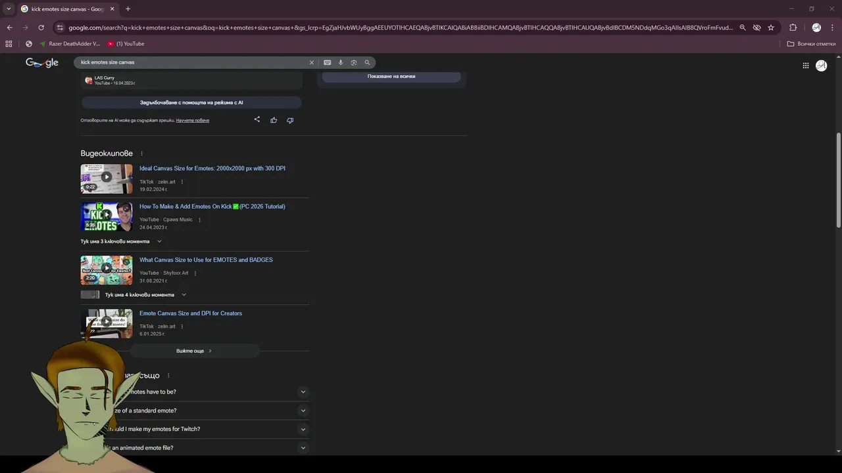Give thumbs down to the AI overview
The image size is (842, 473).
[x=290, y=120]
